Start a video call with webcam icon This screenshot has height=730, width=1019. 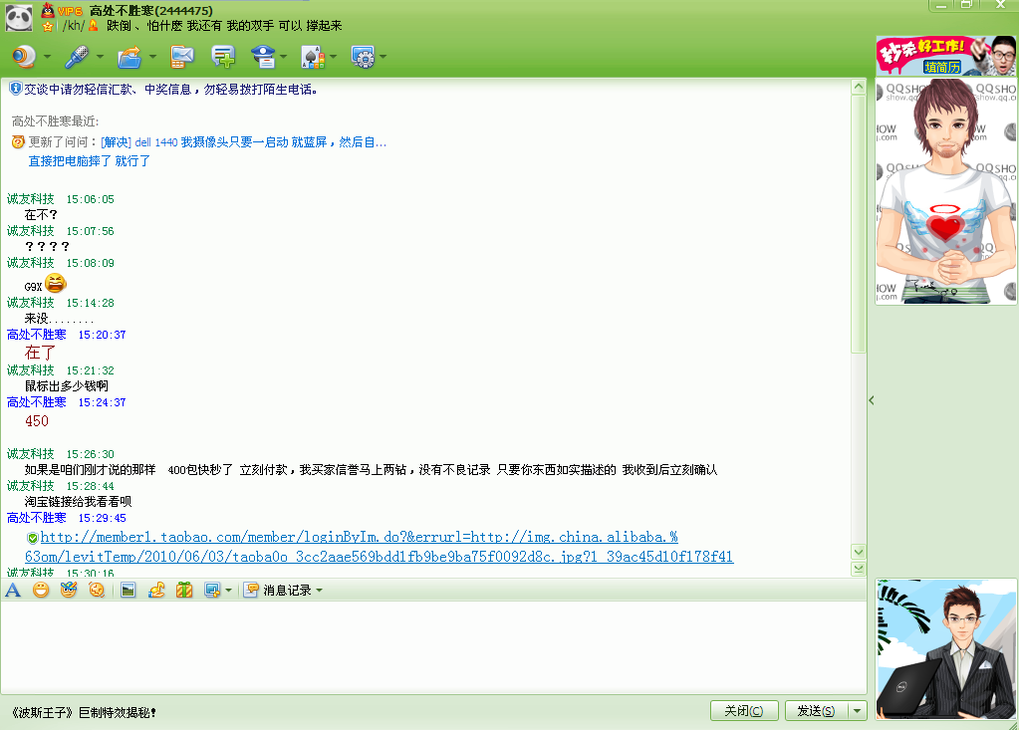coord(23,57)
